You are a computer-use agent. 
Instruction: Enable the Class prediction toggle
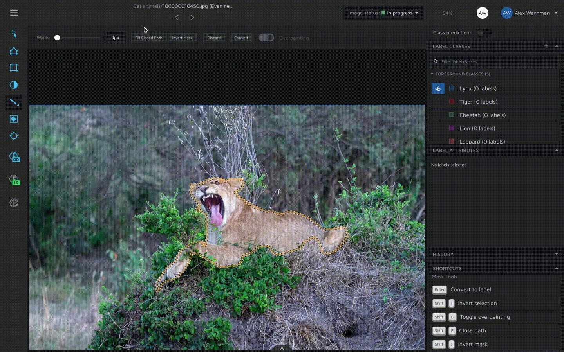(x=484, y=33)
